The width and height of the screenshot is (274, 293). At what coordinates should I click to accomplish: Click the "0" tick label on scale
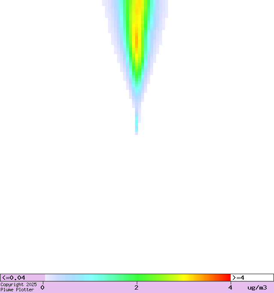(x=42, y=288)
